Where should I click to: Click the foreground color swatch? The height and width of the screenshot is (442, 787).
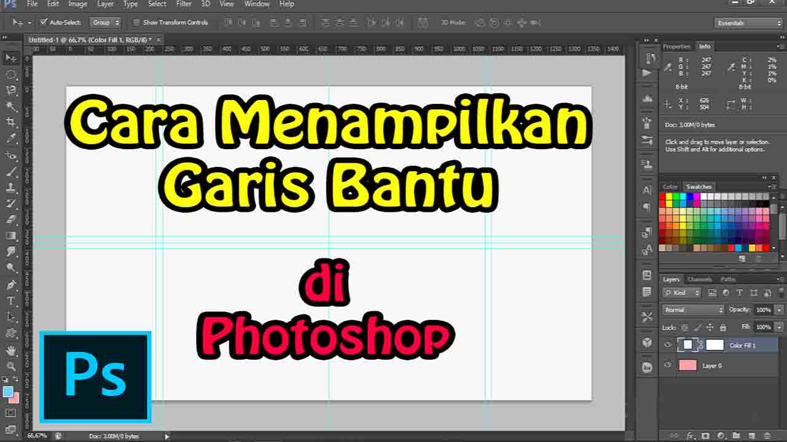[8, 392]
